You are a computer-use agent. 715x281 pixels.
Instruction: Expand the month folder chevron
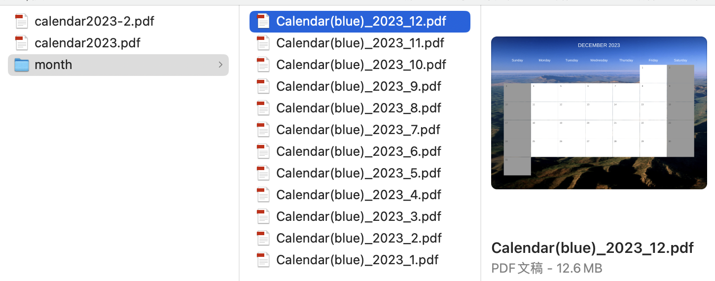[x=220, y=65]
